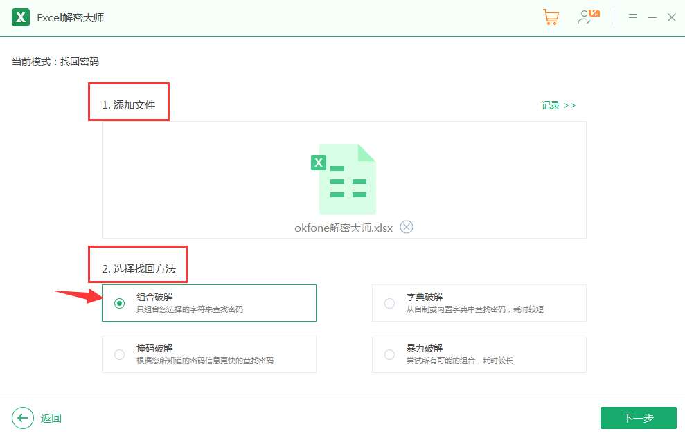Click the 返回 text link
685x438 pixels.
51,419
